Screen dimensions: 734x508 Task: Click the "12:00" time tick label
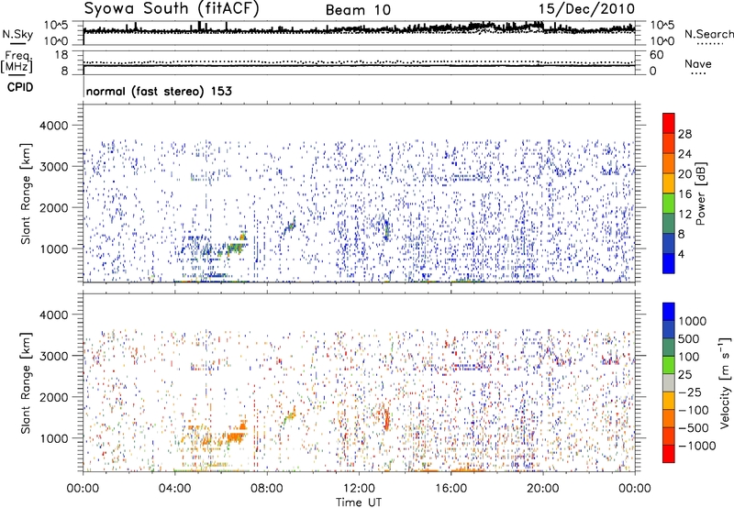coord(359,489)
